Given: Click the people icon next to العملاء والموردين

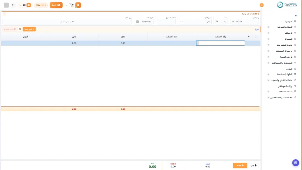Looking at the screenshot, I should click(295, 27).
